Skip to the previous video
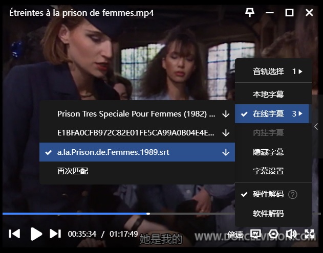Viewport: 323px width, 253px height. click(x=14, y=234)
